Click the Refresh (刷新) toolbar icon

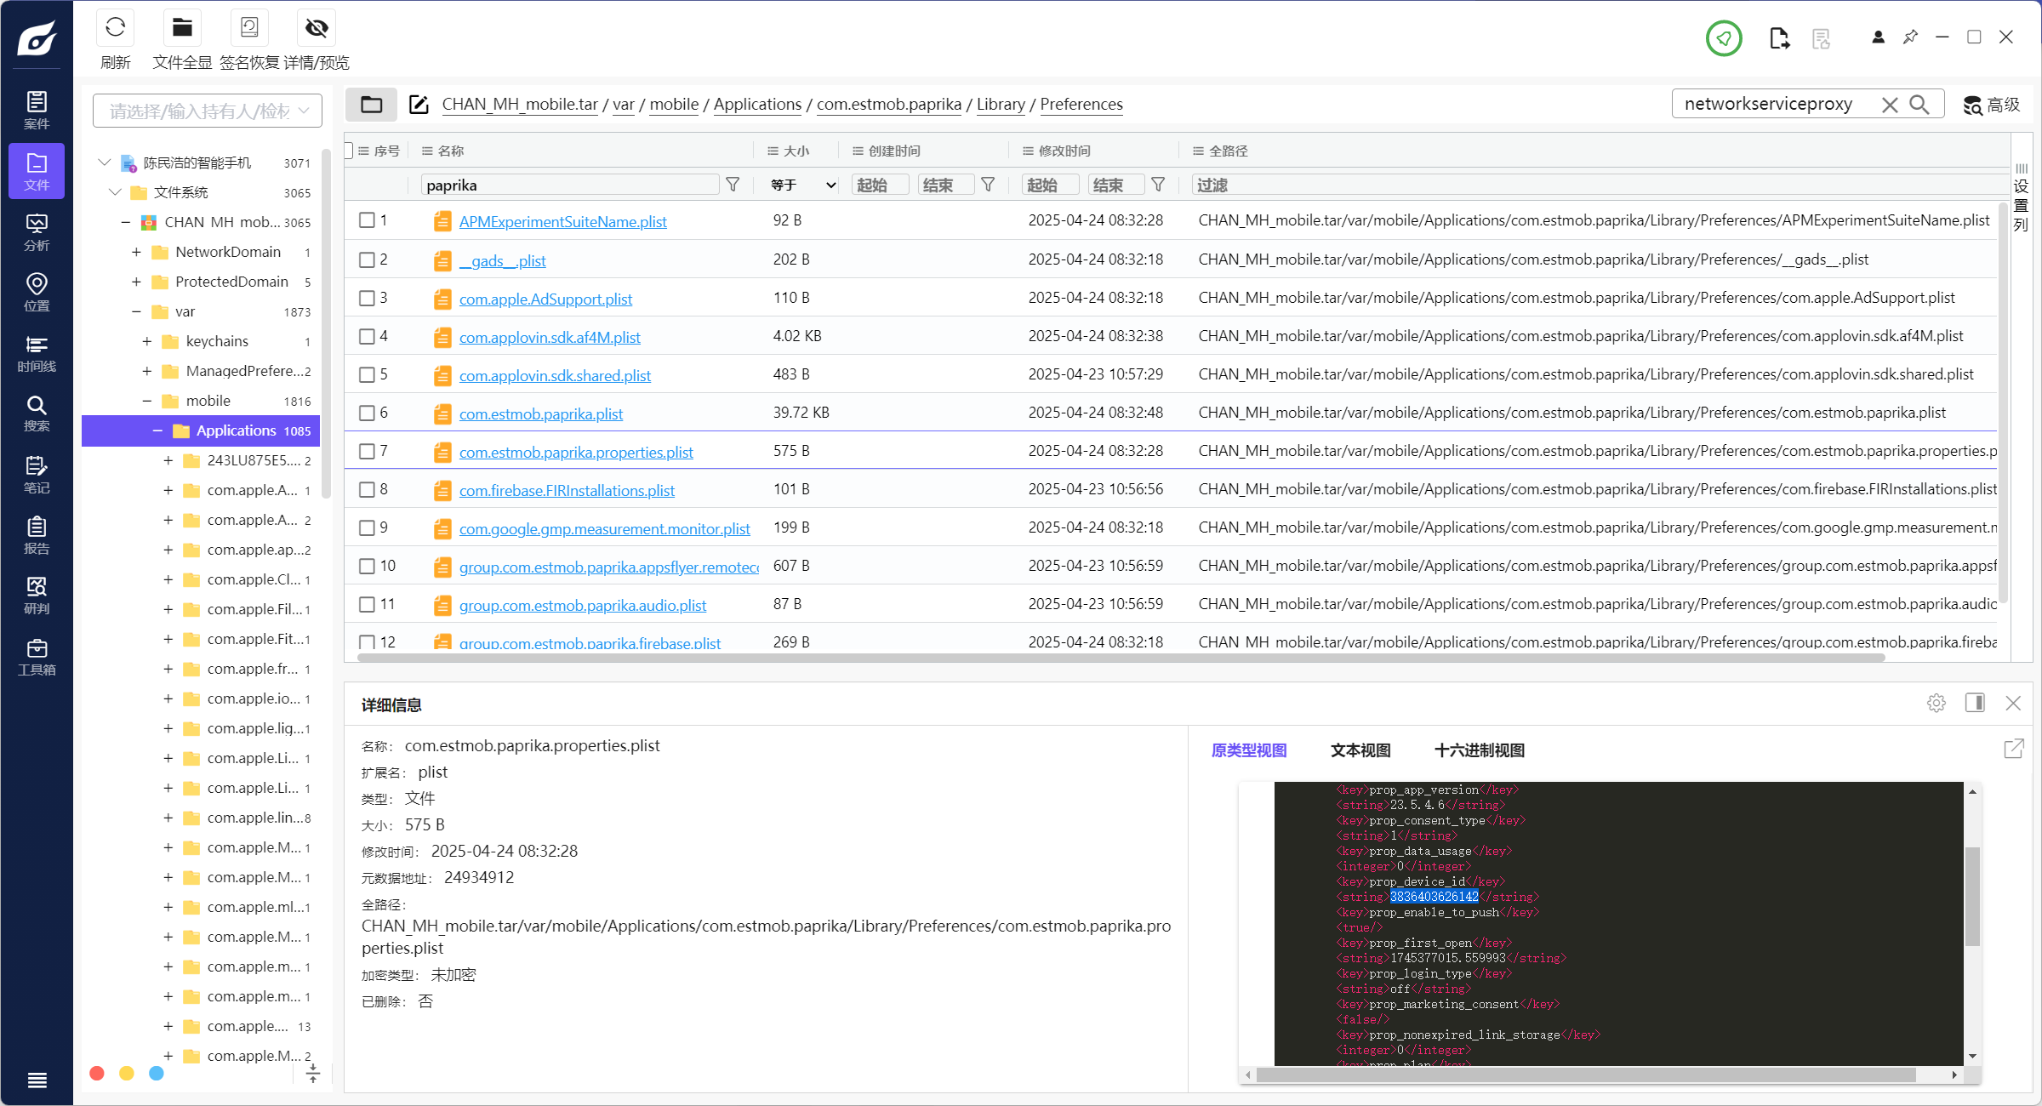pos(115,28)
